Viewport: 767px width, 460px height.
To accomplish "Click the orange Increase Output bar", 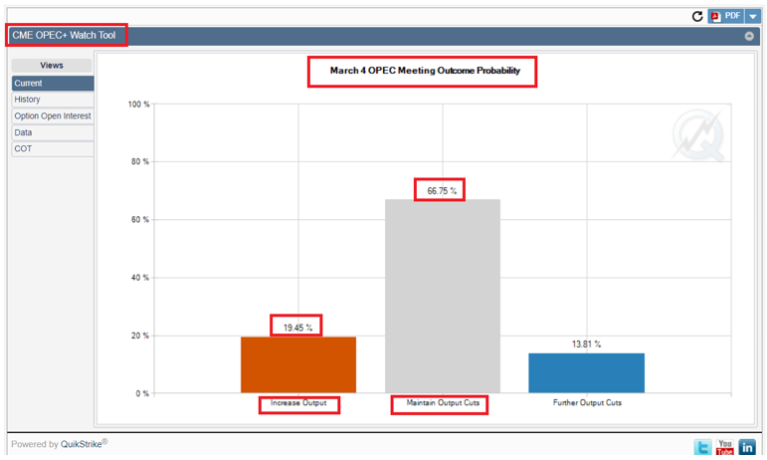I will coord(298,364).
